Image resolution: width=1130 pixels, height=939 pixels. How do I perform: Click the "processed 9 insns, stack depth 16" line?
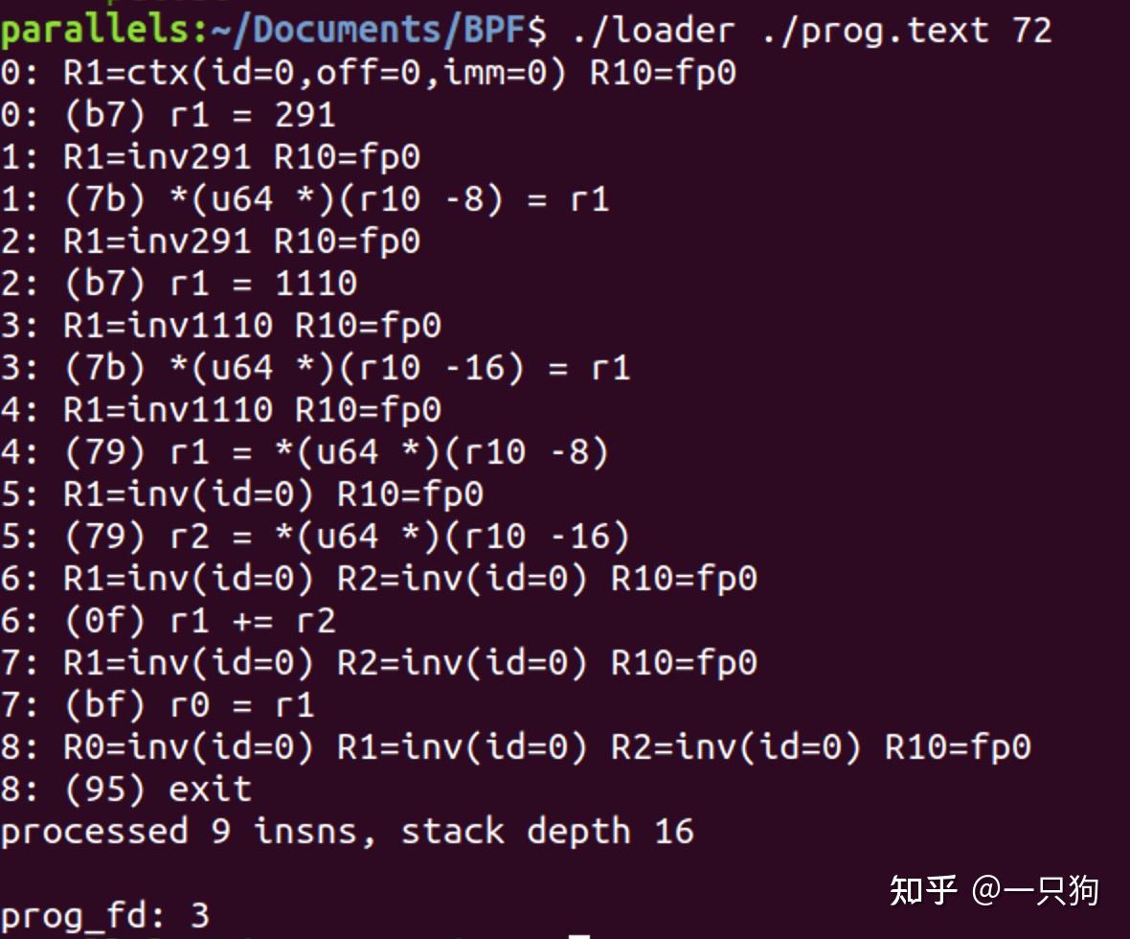[x=347, y=831]
